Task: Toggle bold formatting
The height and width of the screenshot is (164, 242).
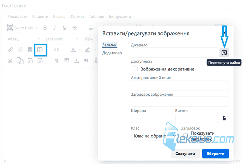Action: (x=45, y=28)
